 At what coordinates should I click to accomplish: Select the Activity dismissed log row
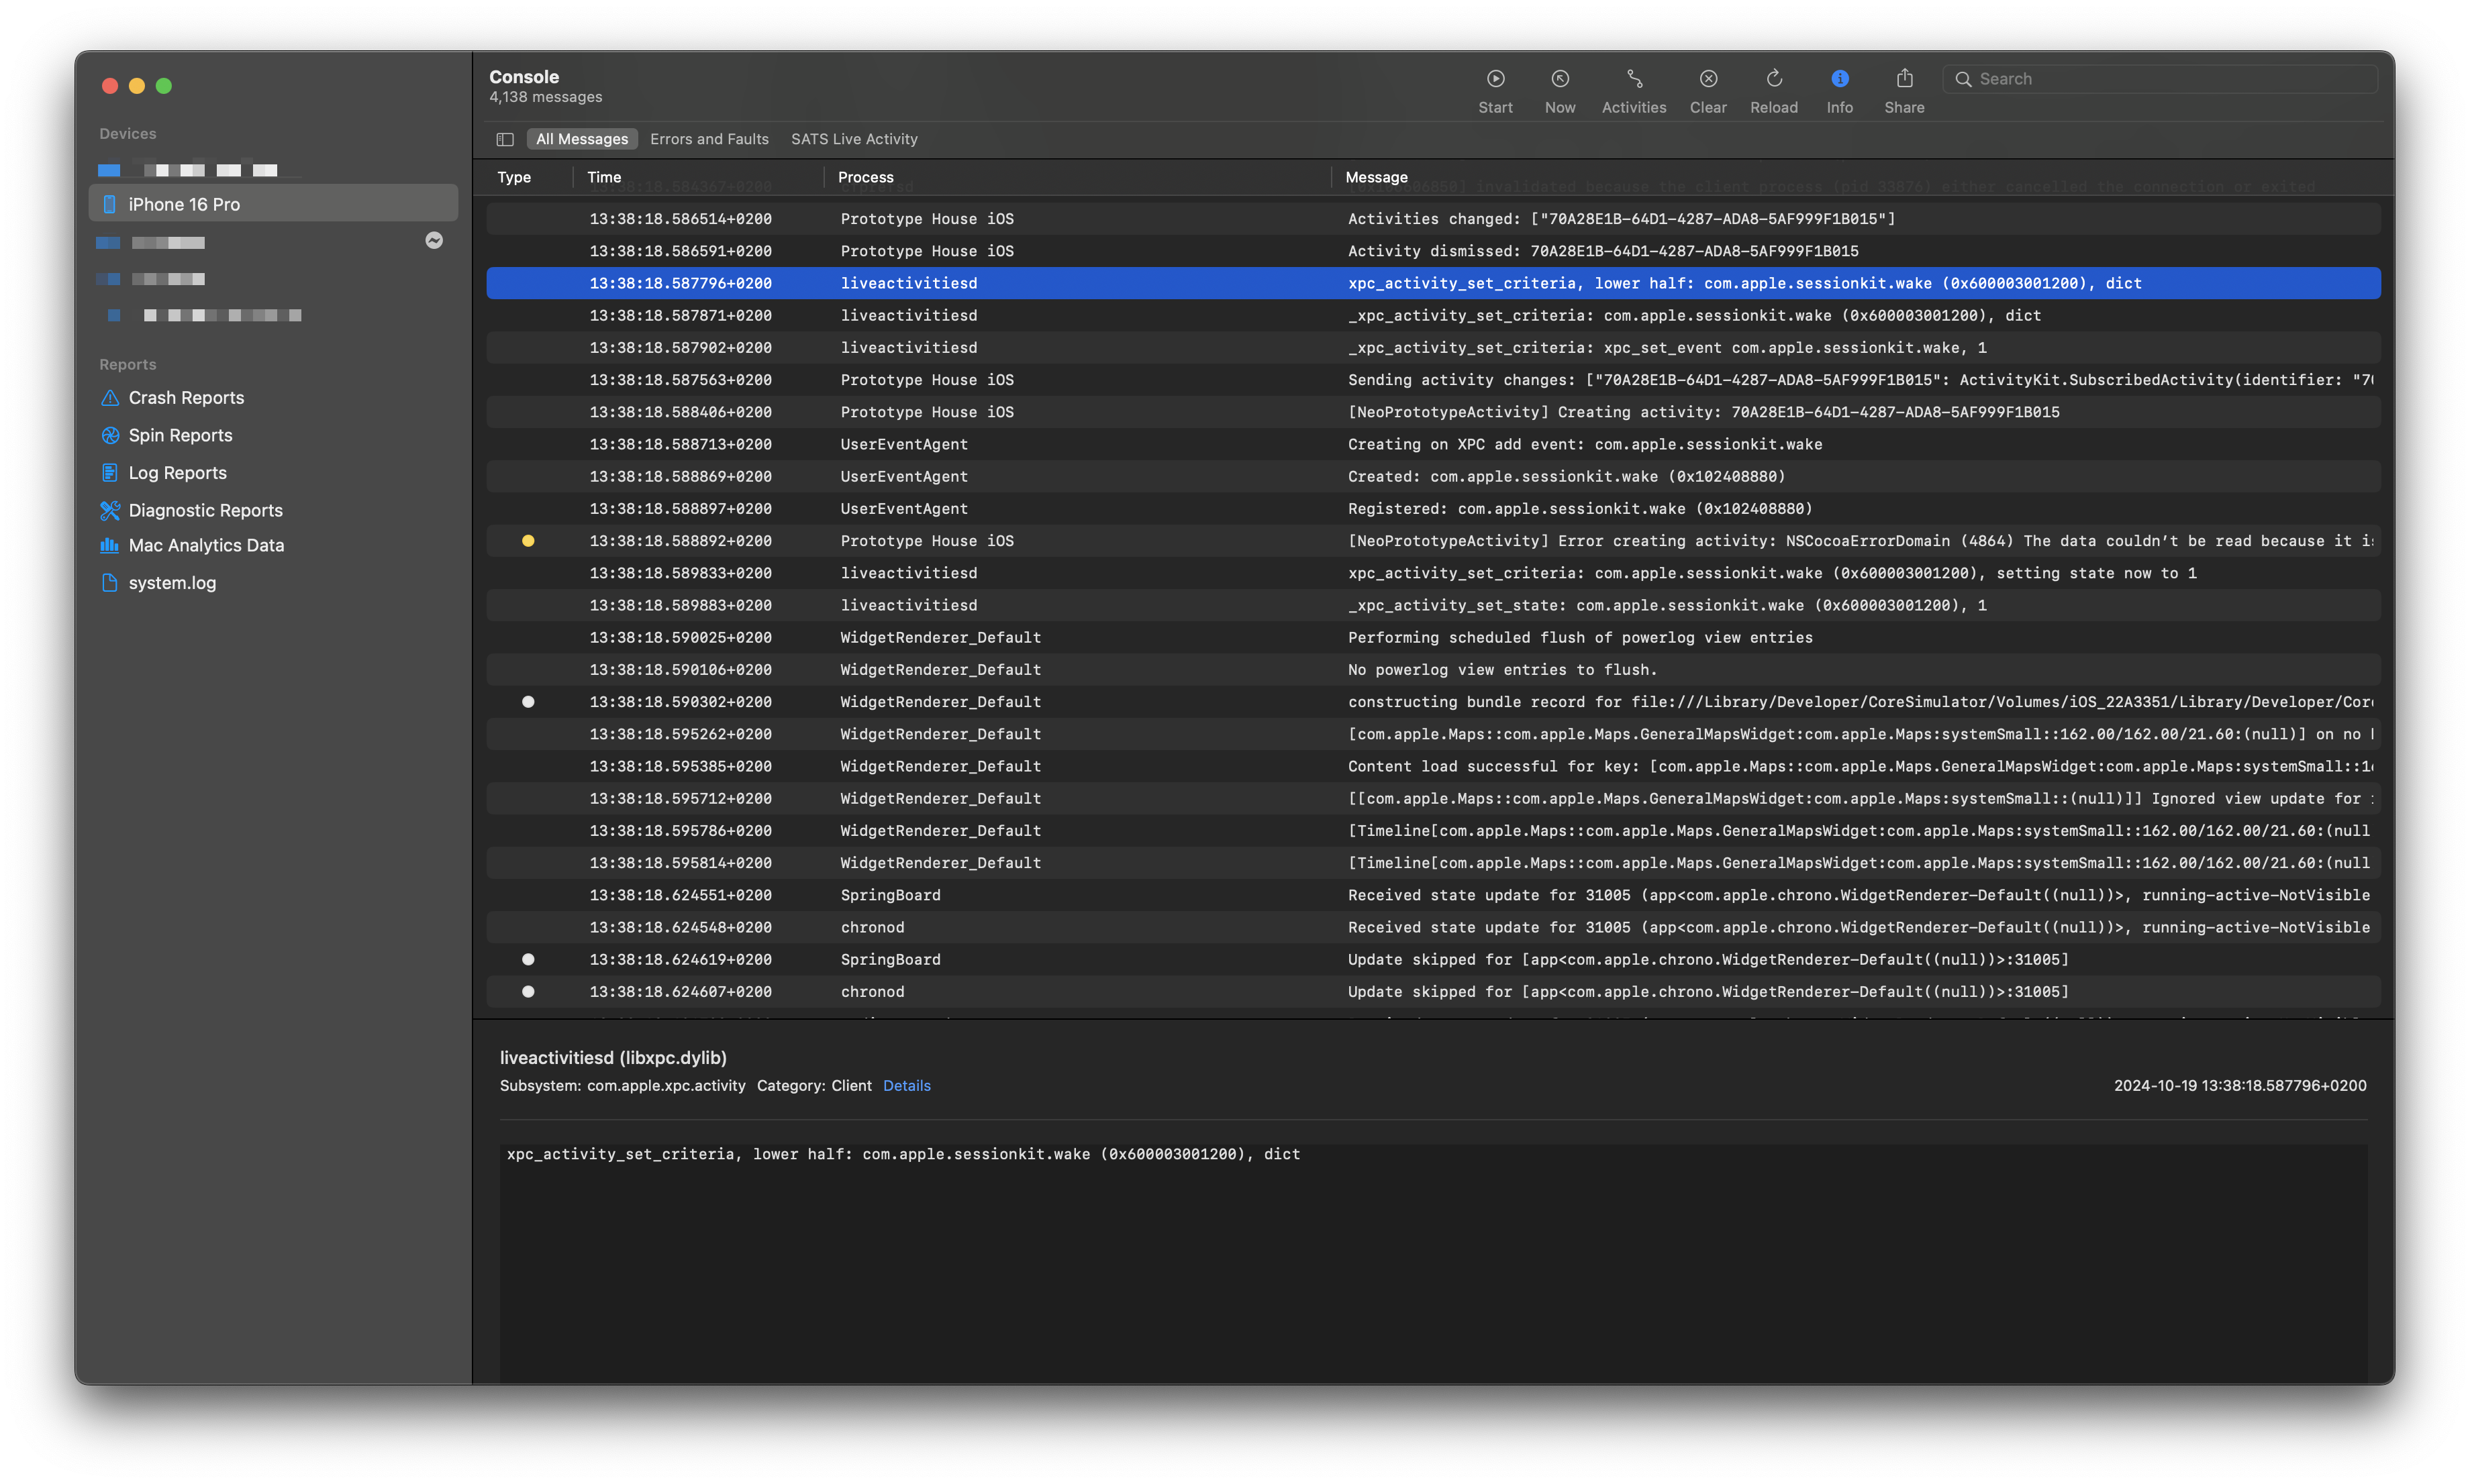(x=1432, y=251)
